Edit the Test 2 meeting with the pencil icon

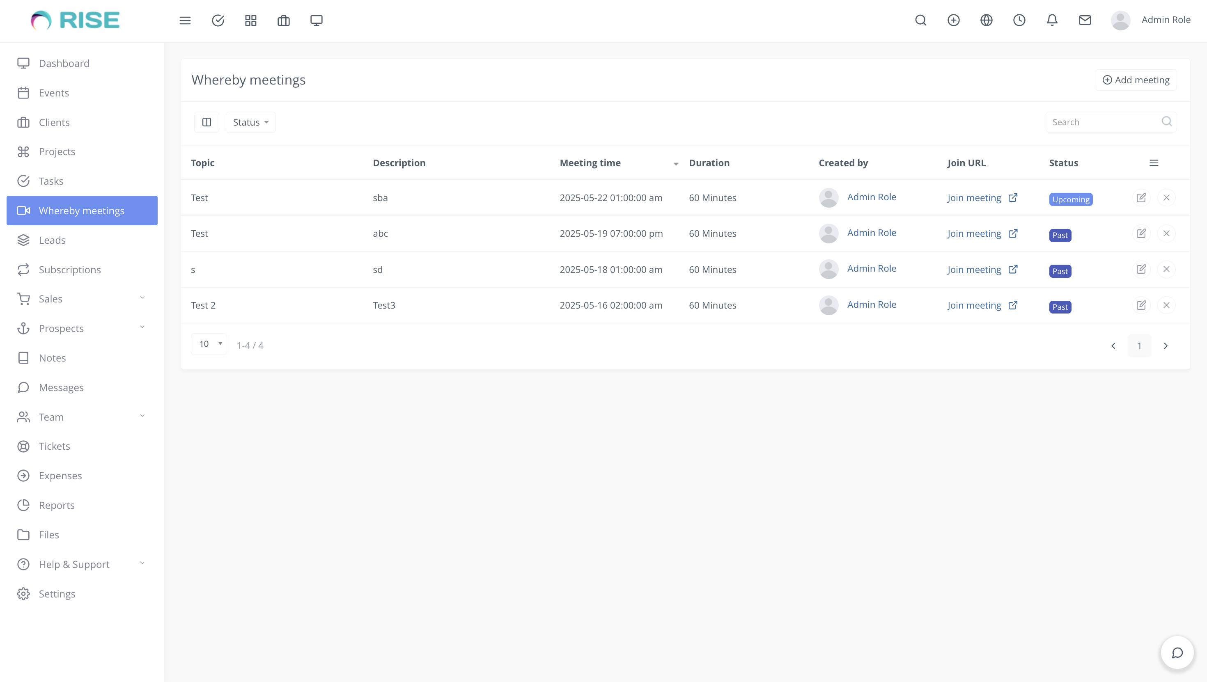(x=1141, y=305)
